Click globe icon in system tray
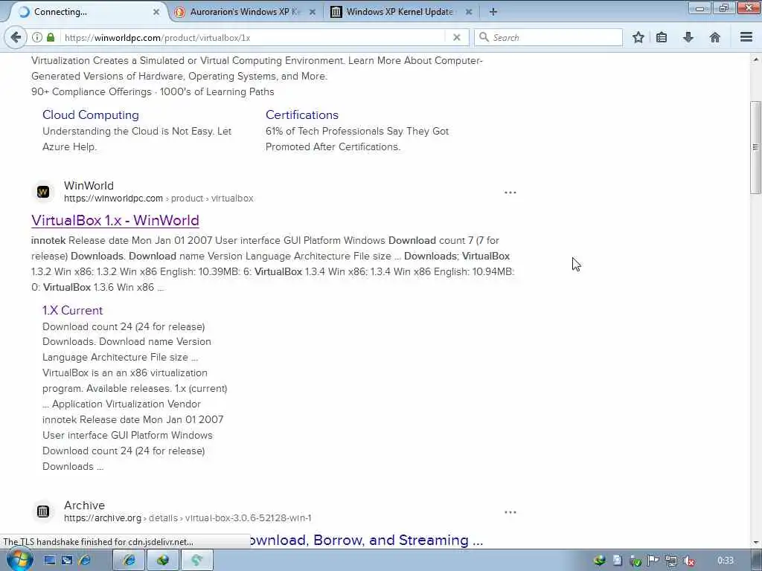The width and height of the screenshot is (762, 571). pyautogui.click(x=600, y=561)
